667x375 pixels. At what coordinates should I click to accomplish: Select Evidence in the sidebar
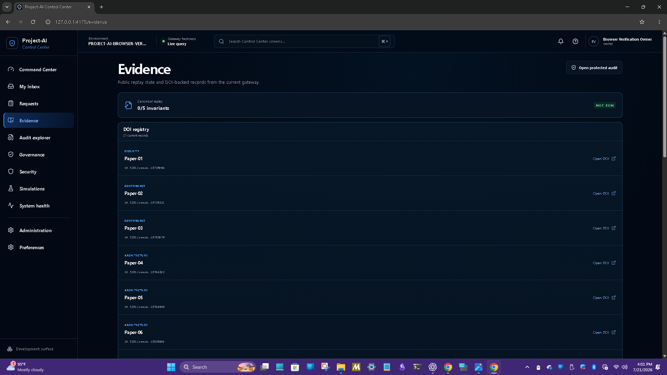39,121
